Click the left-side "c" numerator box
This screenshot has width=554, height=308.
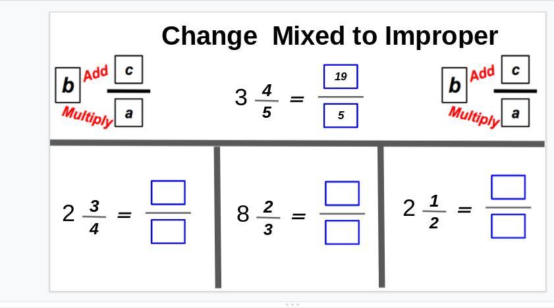[x=129, y=70]
